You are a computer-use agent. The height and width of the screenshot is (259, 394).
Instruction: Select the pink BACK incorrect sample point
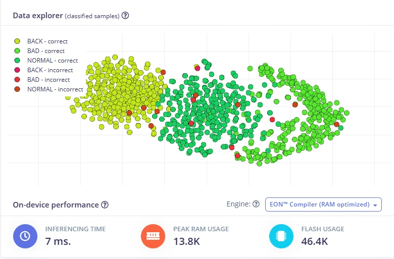click(198, 68)
